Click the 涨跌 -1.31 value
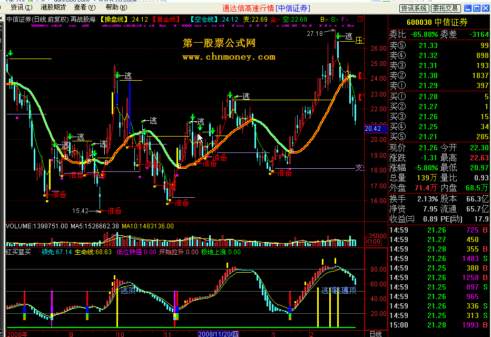 click(429, 158)
